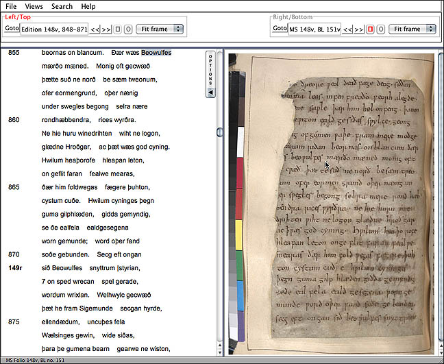This screenshot has height=364, width=444.
Task: Click the manuscript folio 148v image
Action: click(332, 204)
